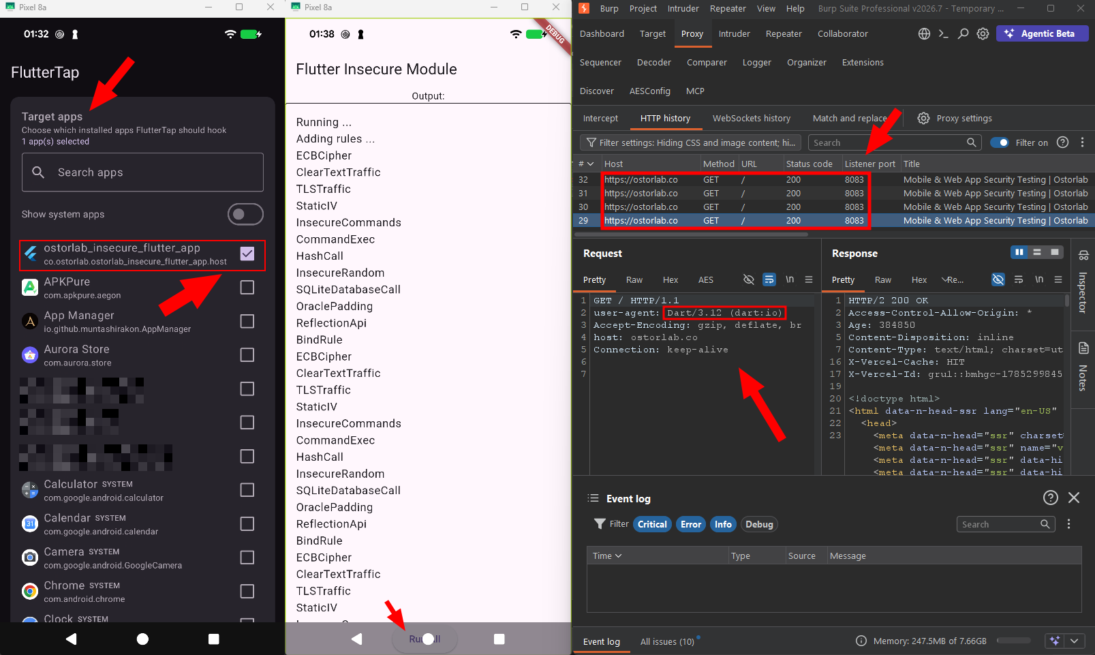Open the Notes side panel
The width and height of the screenshot is (1095, 655).
point(1083,367)
